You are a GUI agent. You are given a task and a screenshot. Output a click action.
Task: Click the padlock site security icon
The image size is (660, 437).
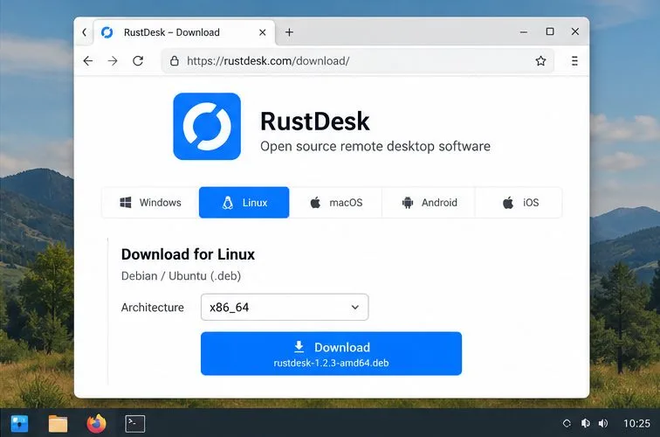(175, 61)
